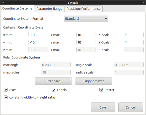Open the Coordinate System Format dropdown
Screen dimensions: 146x115
coord(86,18)
